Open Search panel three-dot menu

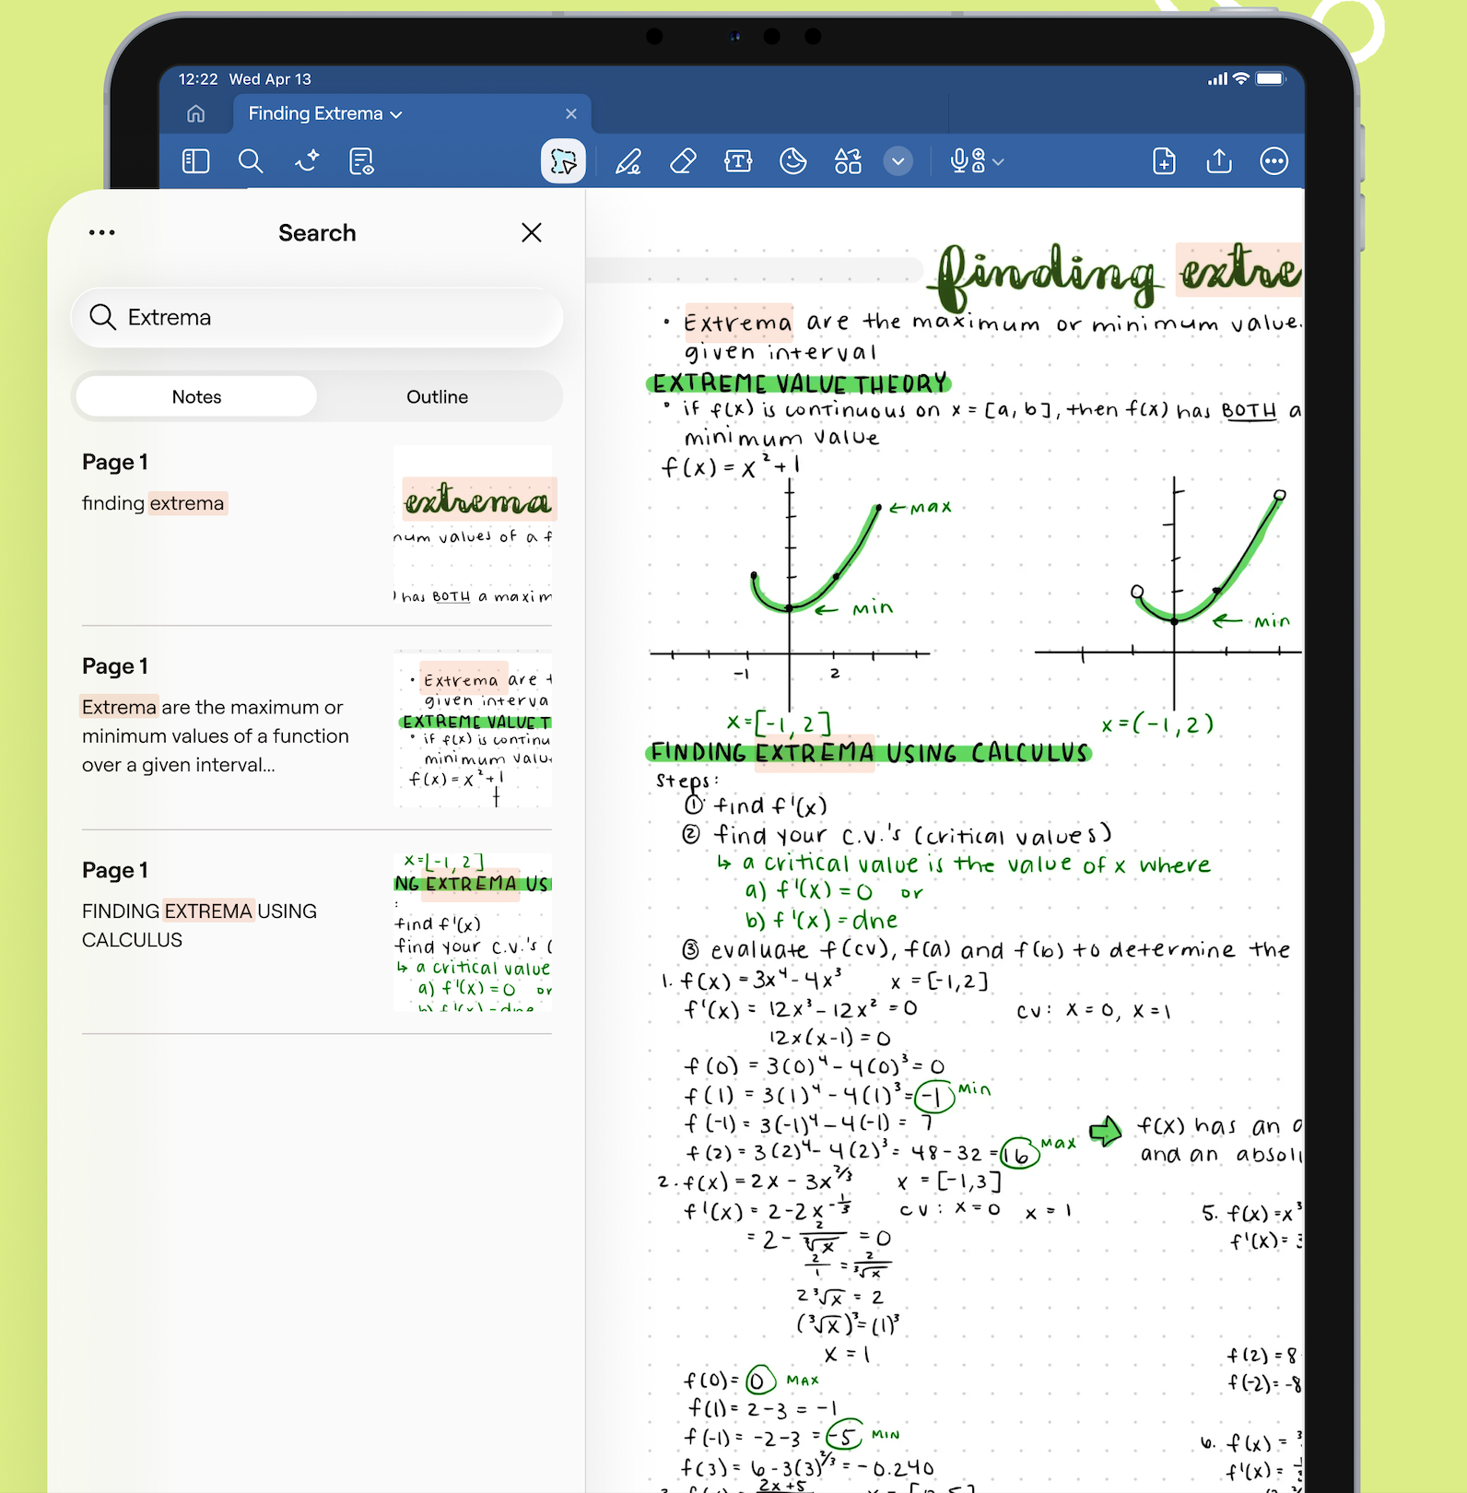pyautogui.click(x=102, y=232)
